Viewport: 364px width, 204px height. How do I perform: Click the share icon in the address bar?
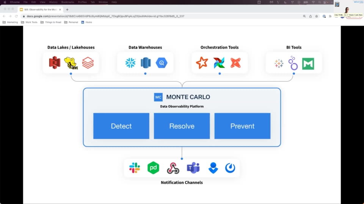(311, 16)
